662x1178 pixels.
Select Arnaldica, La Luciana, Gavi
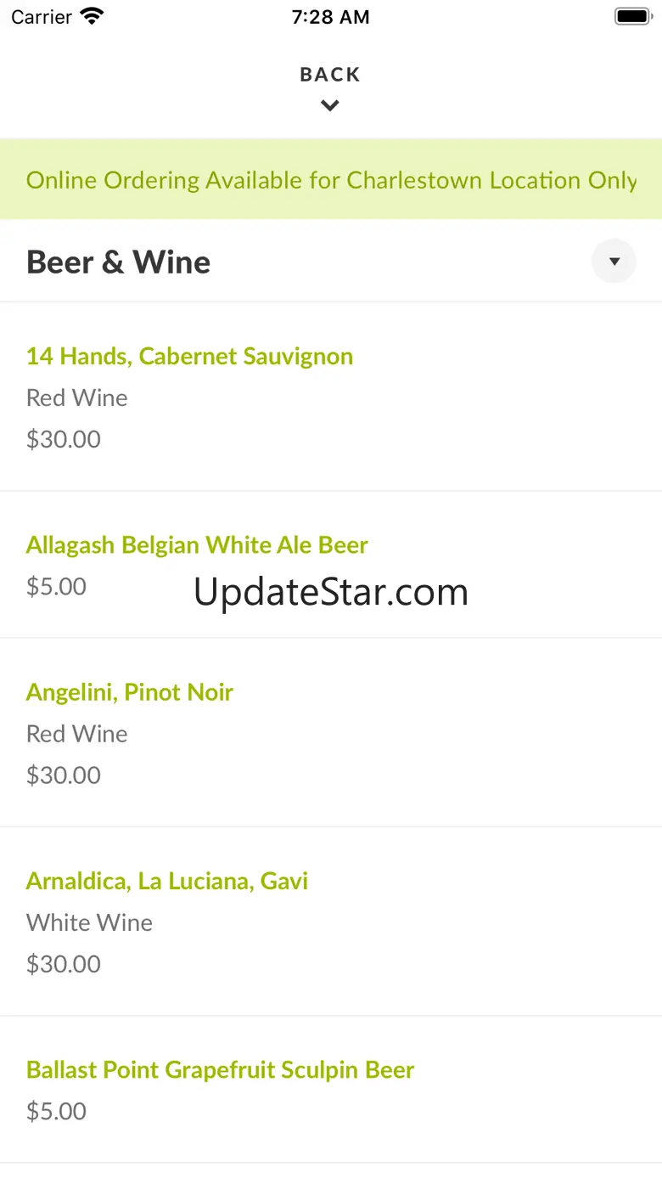coord(166,881)
